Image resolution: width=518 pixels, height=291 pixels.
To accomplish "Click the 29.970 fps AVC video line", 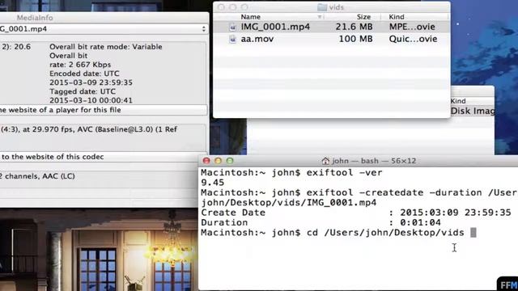I will [x=88, y=129].
